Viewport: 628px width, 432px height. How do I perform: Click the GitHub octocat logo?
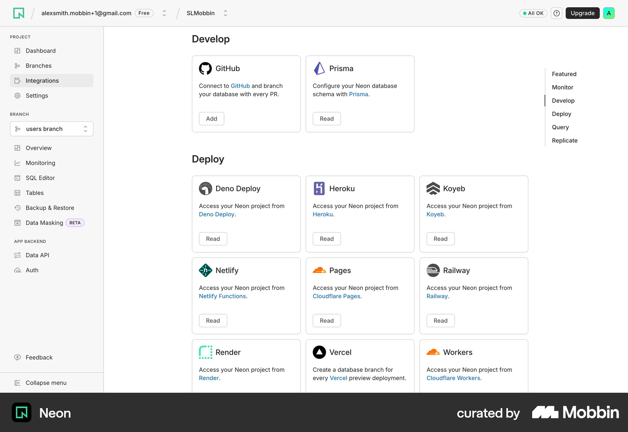(x=205, y=68)
